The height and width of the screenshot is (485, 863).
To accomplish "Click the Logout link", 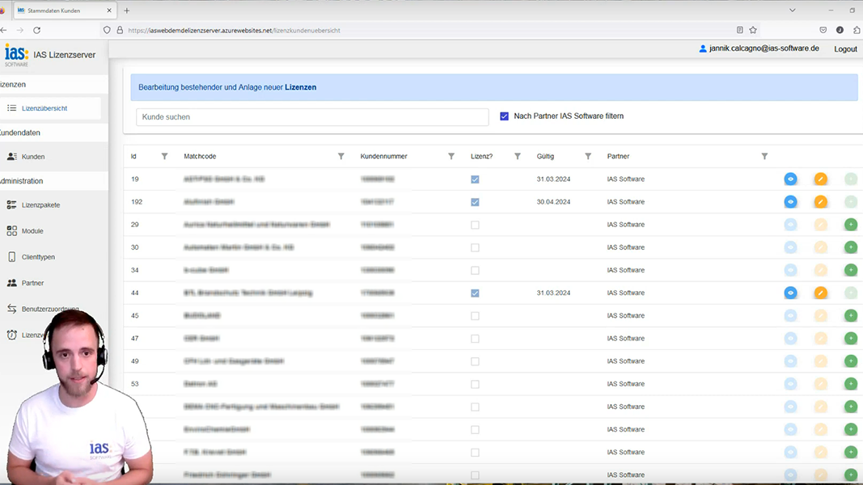I will coord(845,49).
